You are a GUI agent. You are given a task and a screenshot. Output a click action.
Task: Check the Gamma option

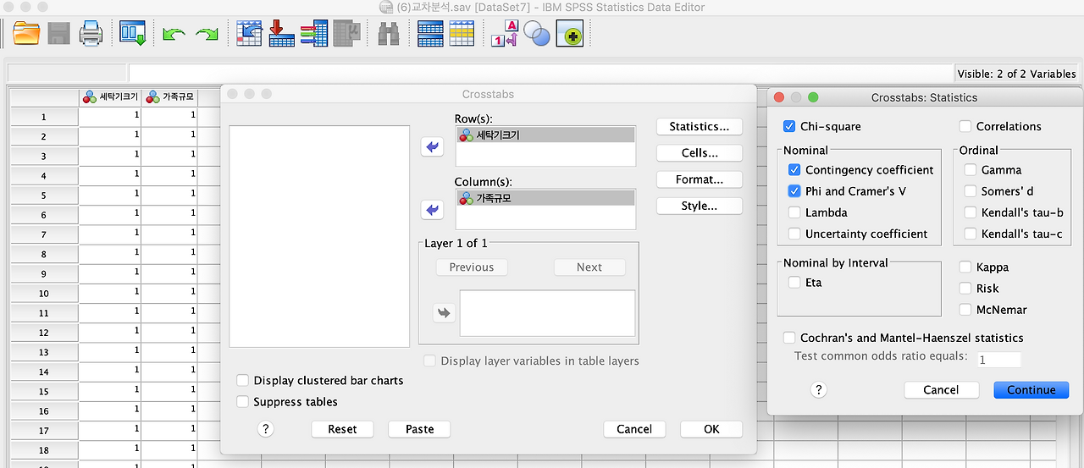(x=971, y=169)
